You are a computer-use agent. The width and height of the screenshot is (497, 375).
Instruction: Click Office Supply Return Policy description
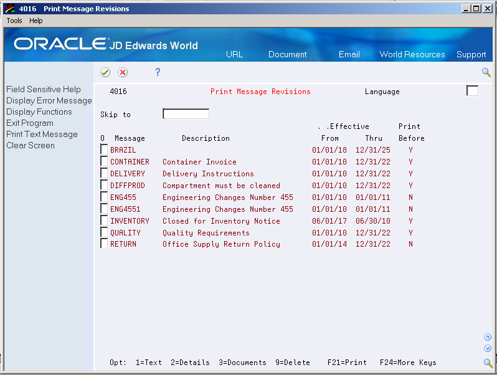tap(221, 244)
